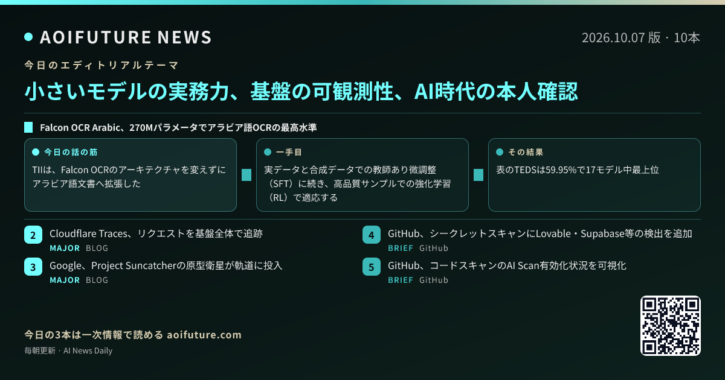Click the bullet dot next to その結果
Image resolution: width=725 pixels, height=380 pixels.
click(x=500, y=152)
